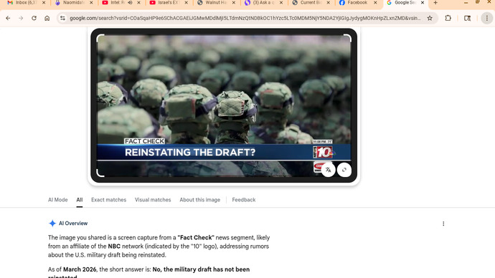The image size is (495, 278).
Task: Open Chrome three-dot menu
Action: pyautogui.click(x=487, y=19)
